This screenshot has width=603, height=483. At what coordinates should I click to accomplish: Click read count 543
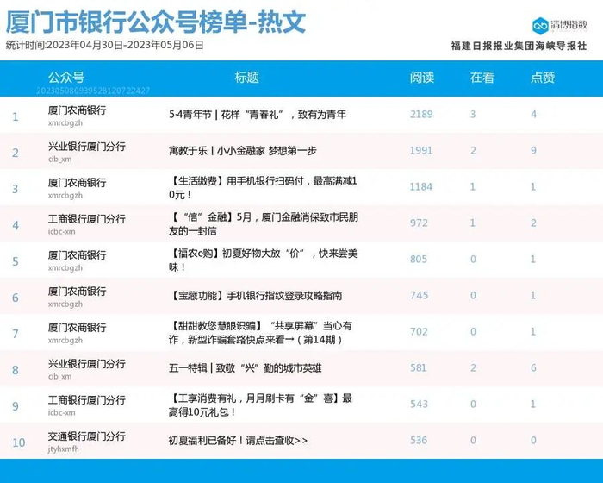pyautogui.click(x=419, y=404)
